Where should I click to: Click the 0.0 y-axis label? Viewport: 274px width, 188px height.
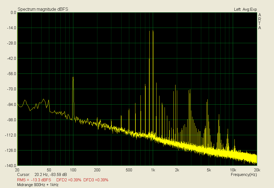point(13,13)
